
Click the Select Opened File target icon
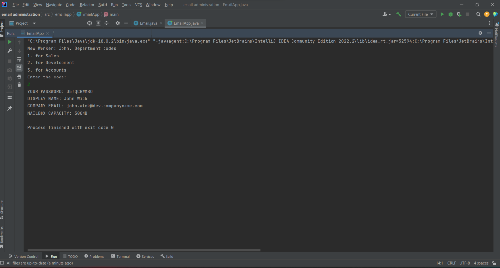(x=90, y=23)
